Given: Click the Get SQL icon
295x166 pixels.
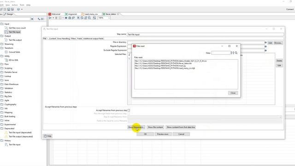Looking at the screenshot, I should [86, 18].
